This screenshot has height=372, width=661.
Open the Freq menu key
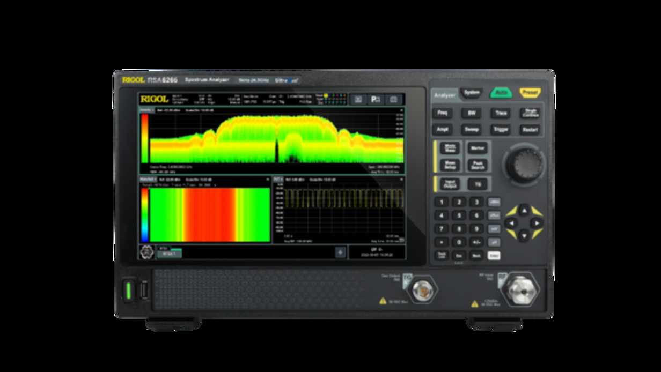coord(442,113)
